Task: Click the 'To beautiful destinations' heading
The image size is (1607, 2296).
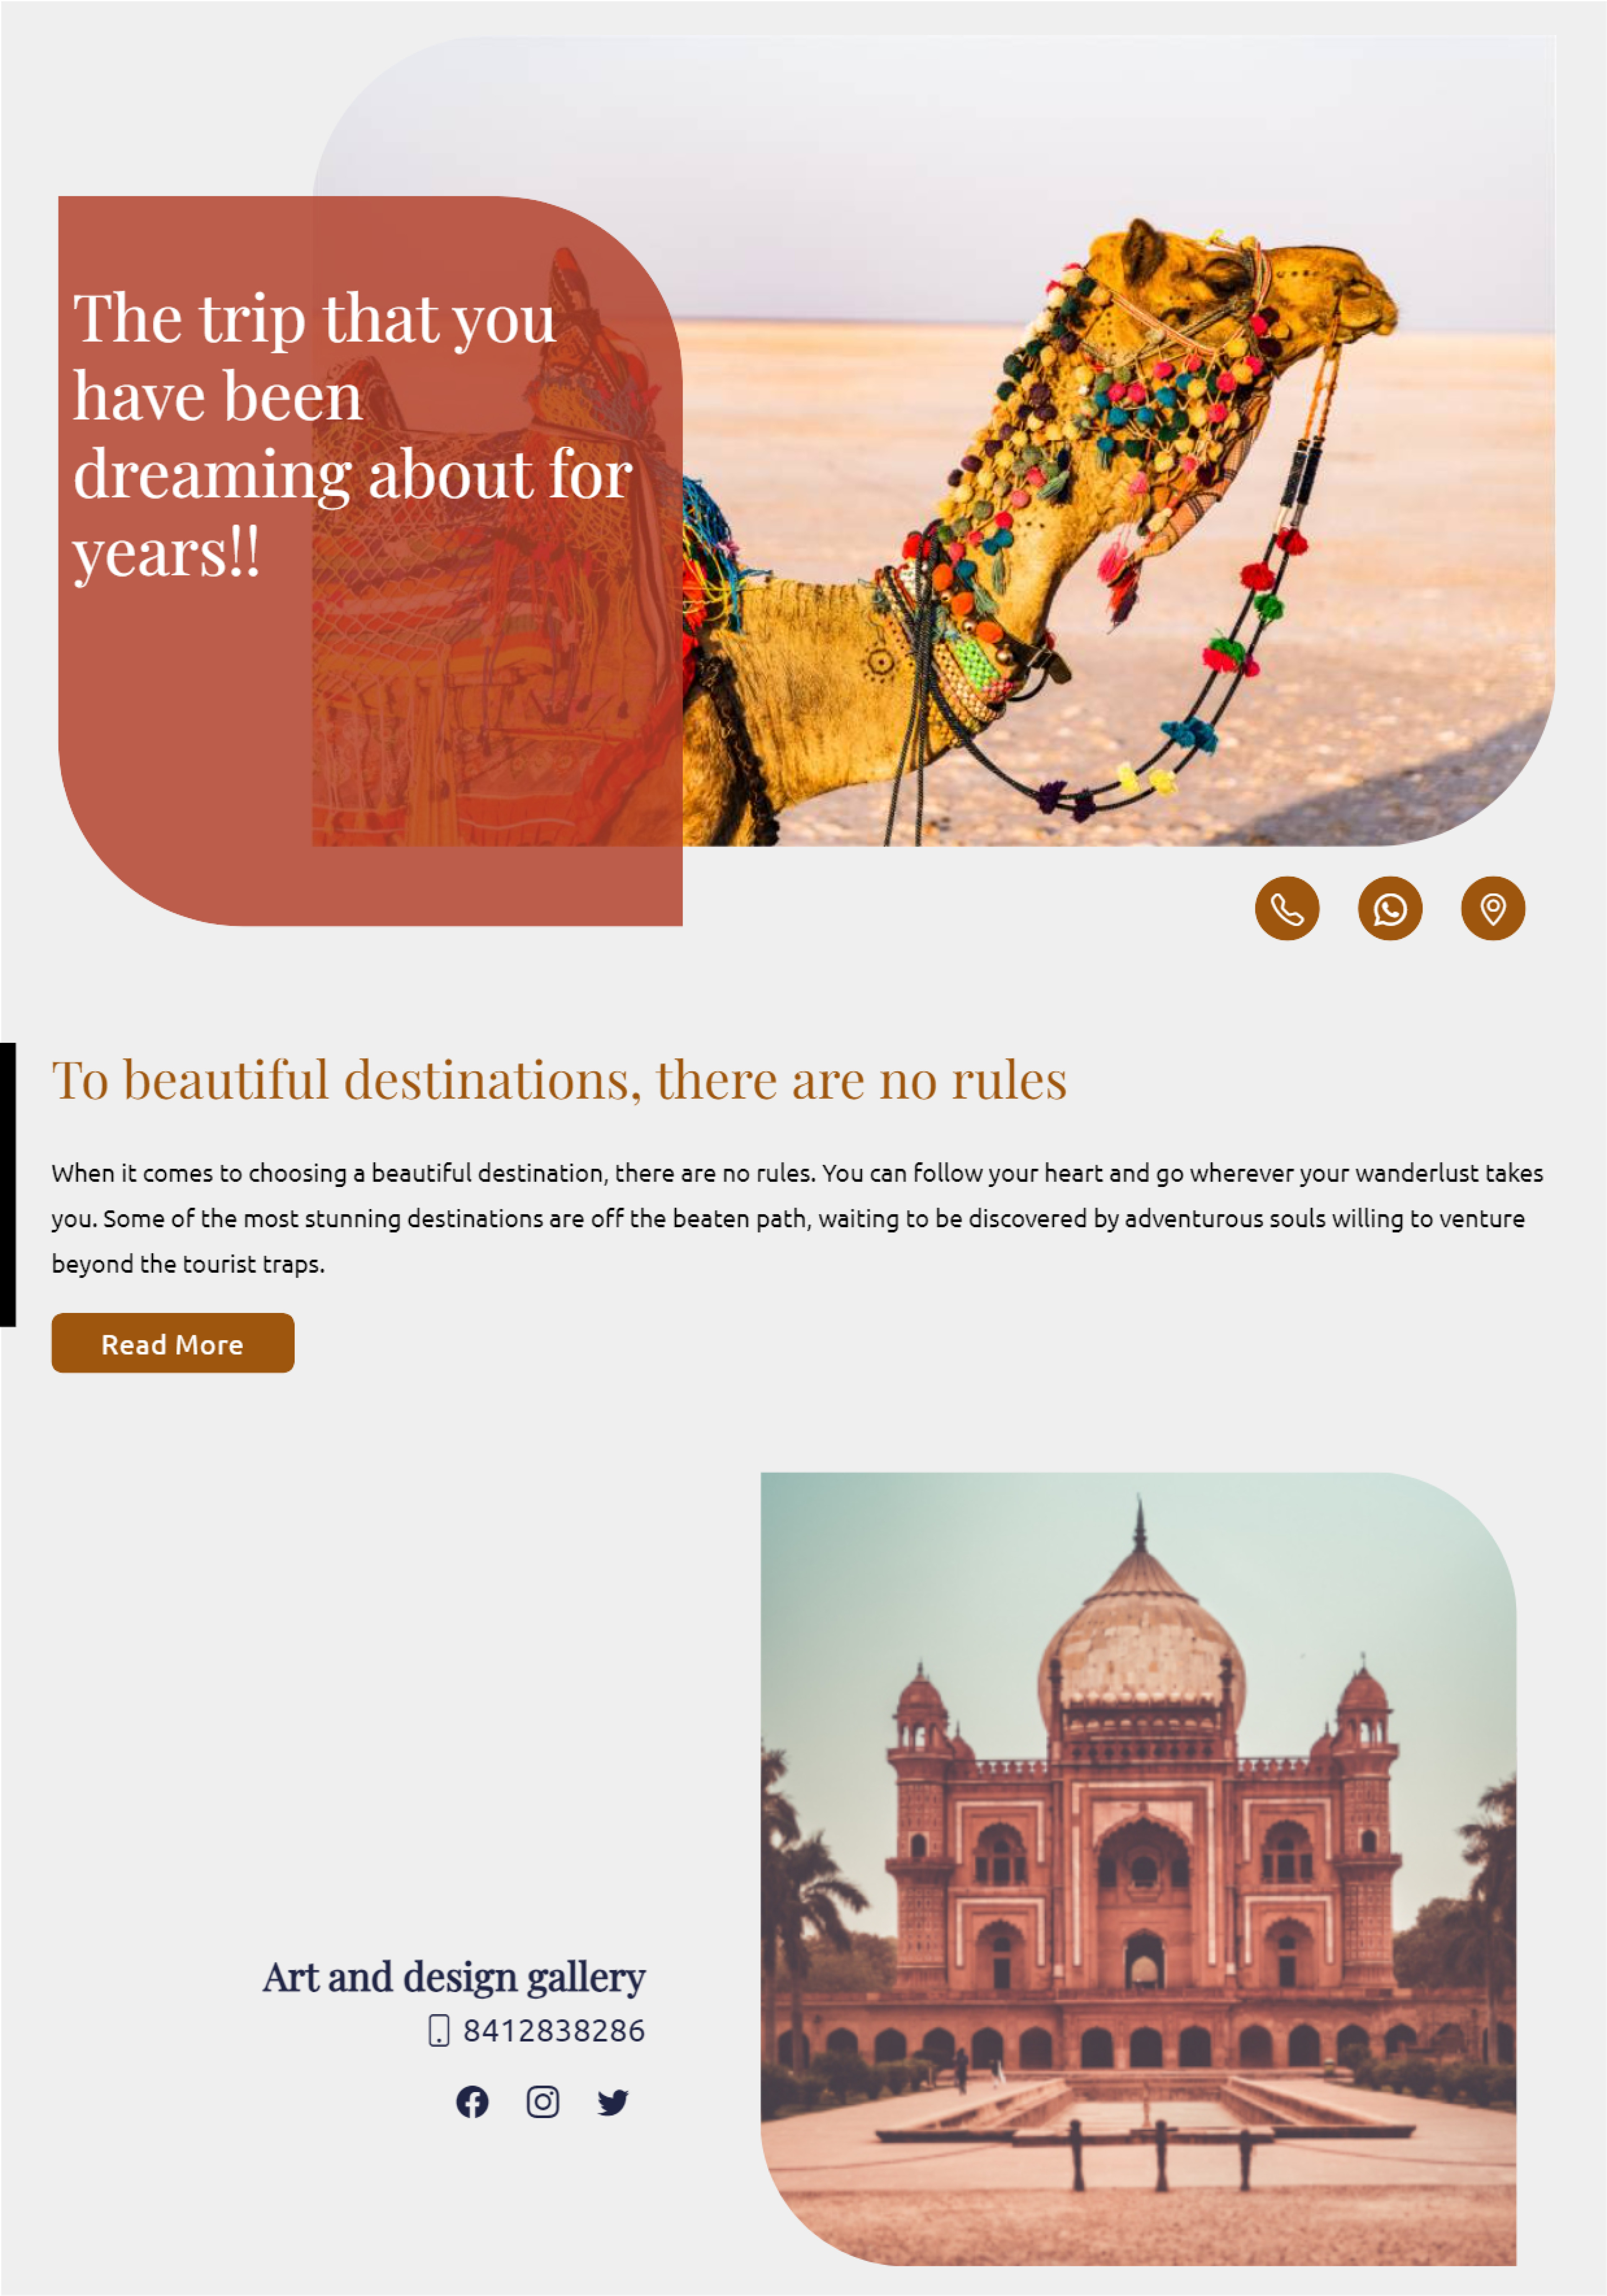Action: tap(559, 1080)
